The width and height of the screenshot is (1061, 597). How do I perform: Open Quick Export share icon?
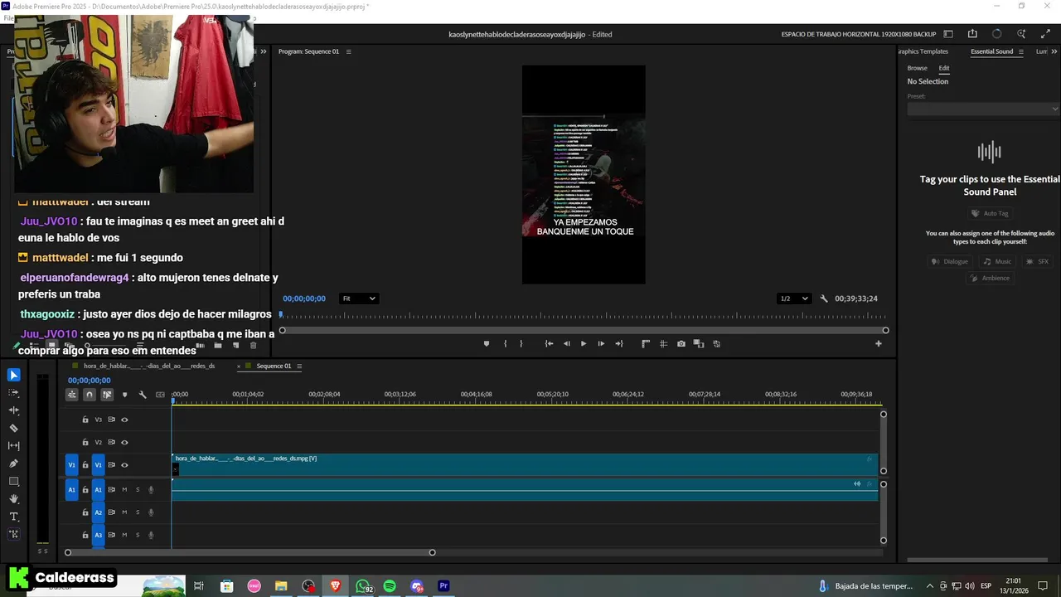972,34
